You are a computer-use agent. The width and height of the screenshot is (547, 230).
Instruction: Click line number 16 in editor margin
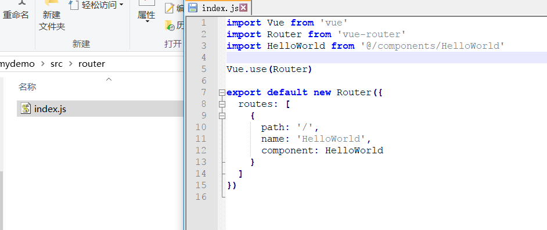click(x=200, y=197)
